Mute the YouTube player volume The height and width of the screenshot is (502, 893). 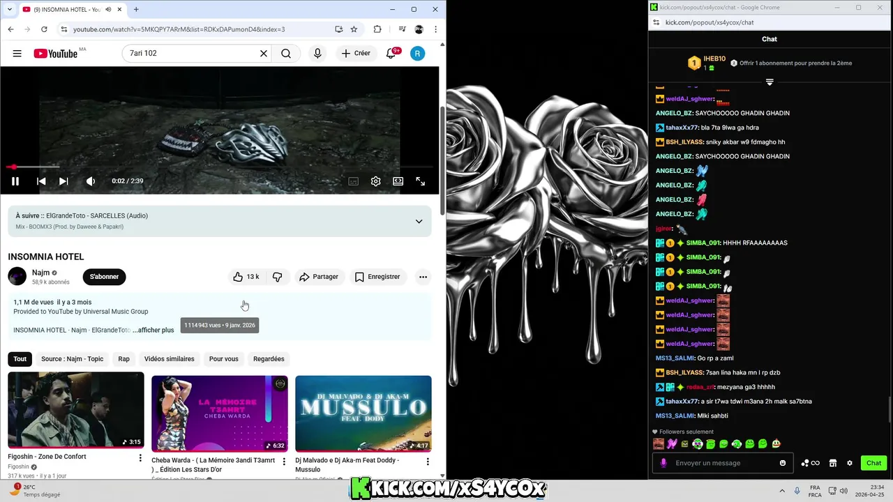(x=91, y=181)
